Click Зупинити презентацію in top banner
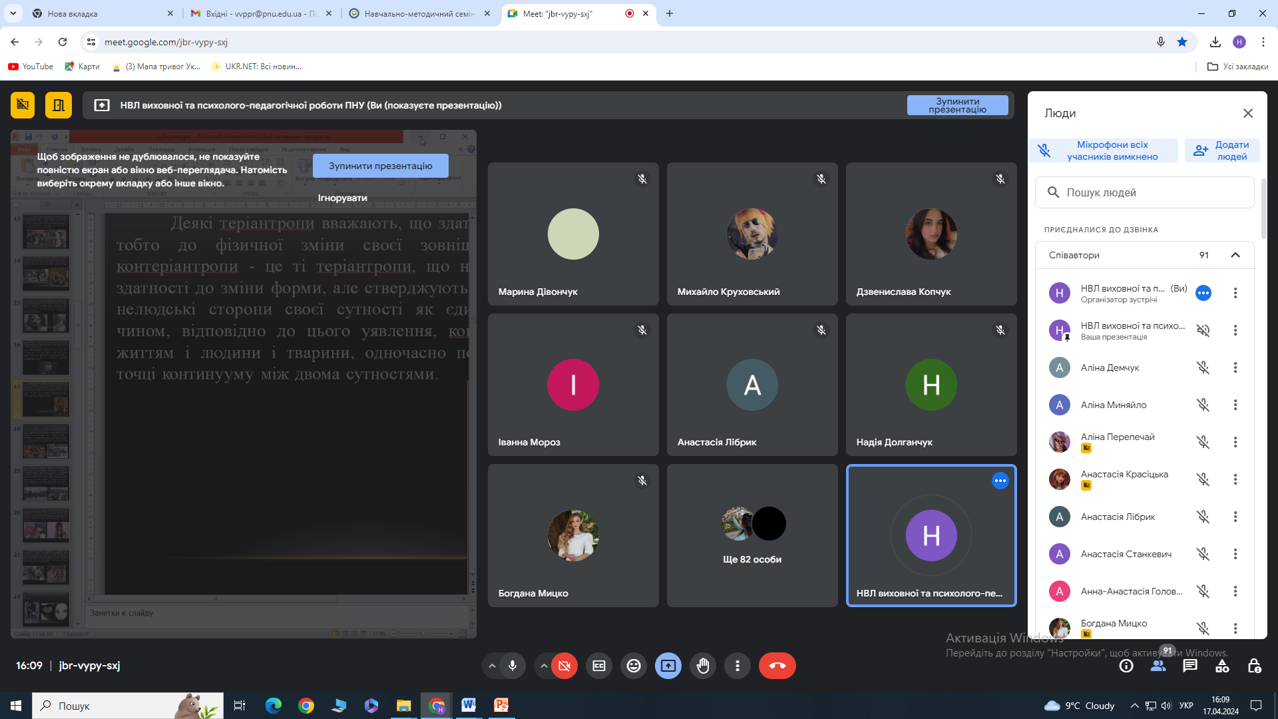 click(957, 105)
